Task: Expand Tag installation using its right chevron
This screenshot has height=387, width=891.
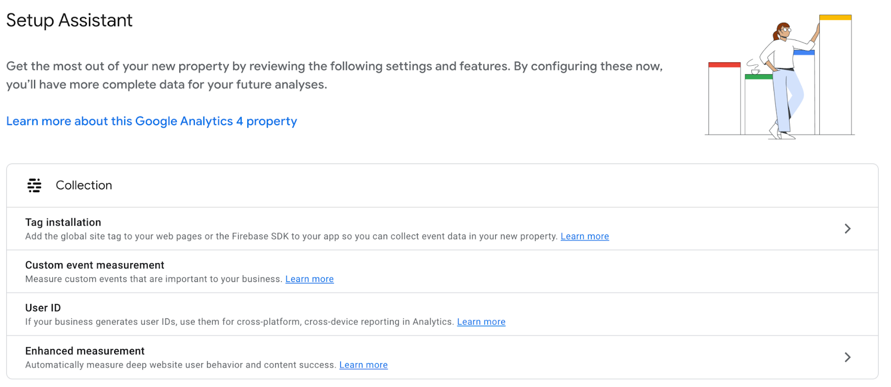Action: click(x=847, y=229)
